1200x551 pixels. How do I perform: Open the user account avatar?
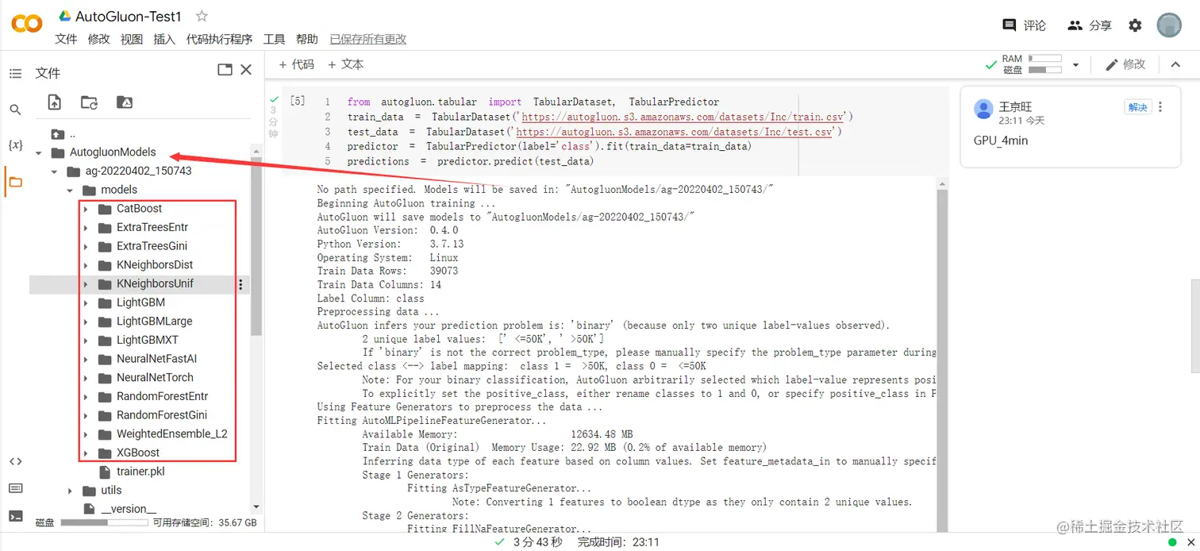click(1169, 25)
